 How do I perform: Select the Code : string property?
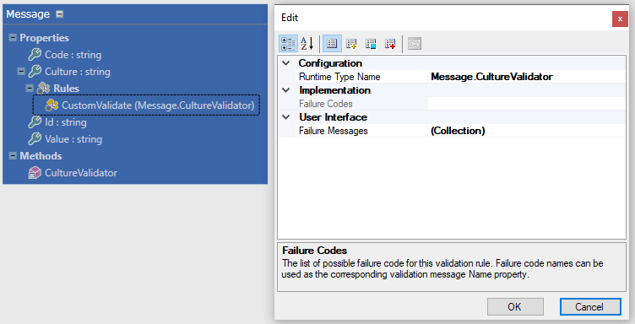point(73,55)
